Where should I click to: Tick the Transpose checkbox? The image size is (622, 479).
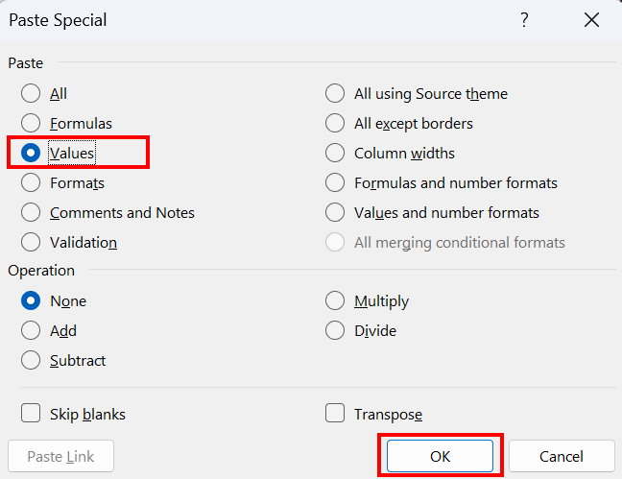click(x=335, y=415)
